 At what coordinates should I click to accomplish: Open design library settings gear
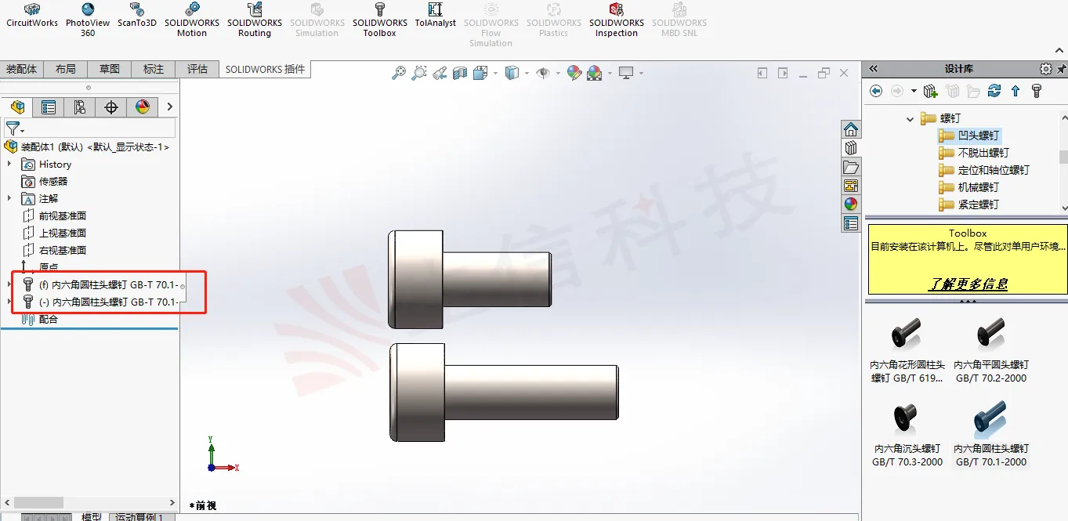[x=1046, y=69]
